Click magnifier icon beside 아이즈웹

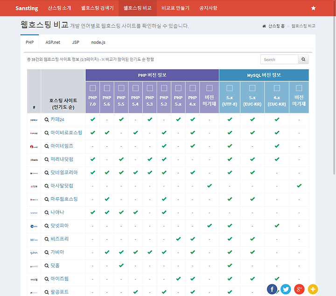(47, 279)
